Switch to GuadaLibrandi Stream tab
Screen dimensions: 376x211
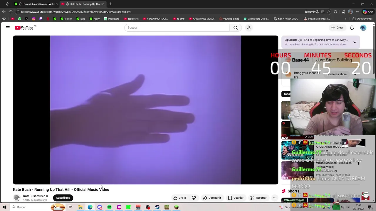pos(36,4)
